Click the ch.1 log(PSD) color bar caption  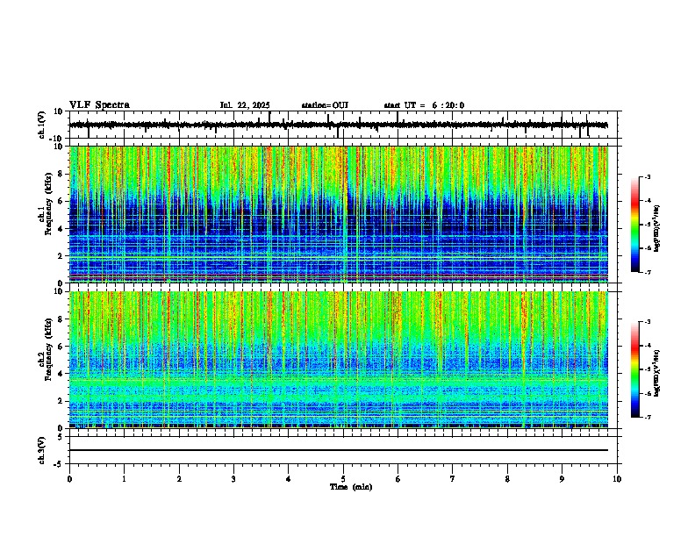pyautogui.click(x=656, y=229)
